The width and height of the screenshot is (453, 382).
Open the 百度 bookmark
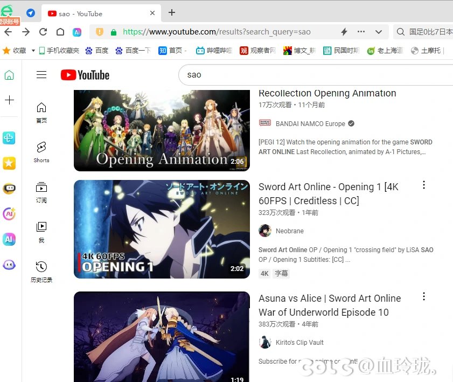click(97, 51)
